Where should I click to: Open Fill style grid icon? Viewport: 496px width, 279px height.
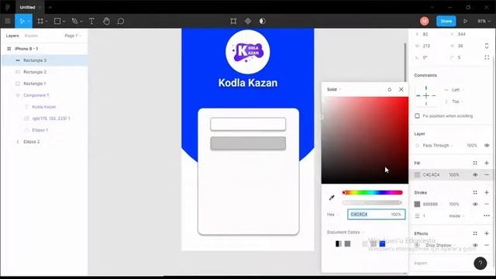(475, 163)
